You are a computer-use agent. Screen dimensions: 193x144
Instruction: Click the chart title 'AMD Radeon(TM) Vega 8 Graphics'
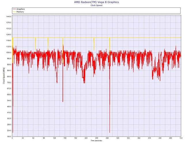click(x=96, y=2)
